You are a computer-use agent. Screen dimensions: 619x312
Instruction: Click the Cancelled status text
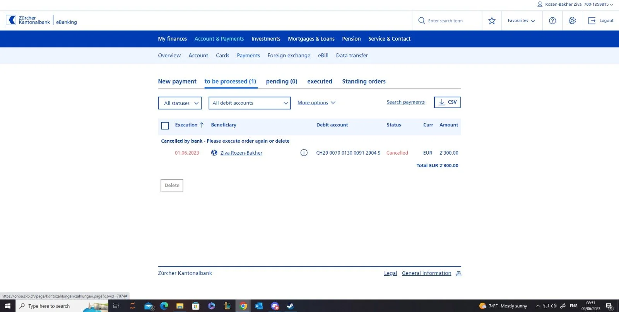[x=397, y=153]
